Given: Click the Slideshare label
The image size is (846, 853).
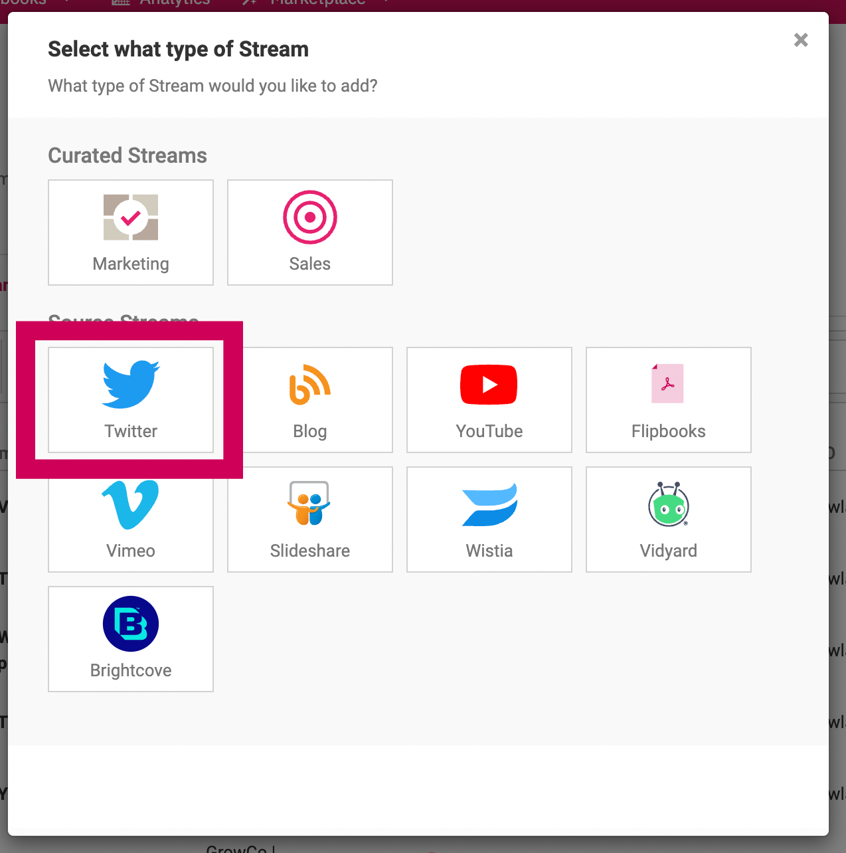Looking at the screenshot, I should [310, 551].
